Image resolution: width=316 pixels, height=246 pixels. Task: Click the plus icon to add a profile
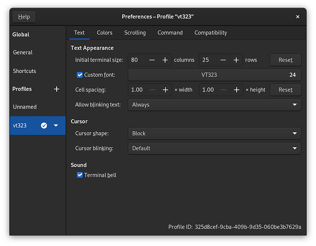point(56,89)
